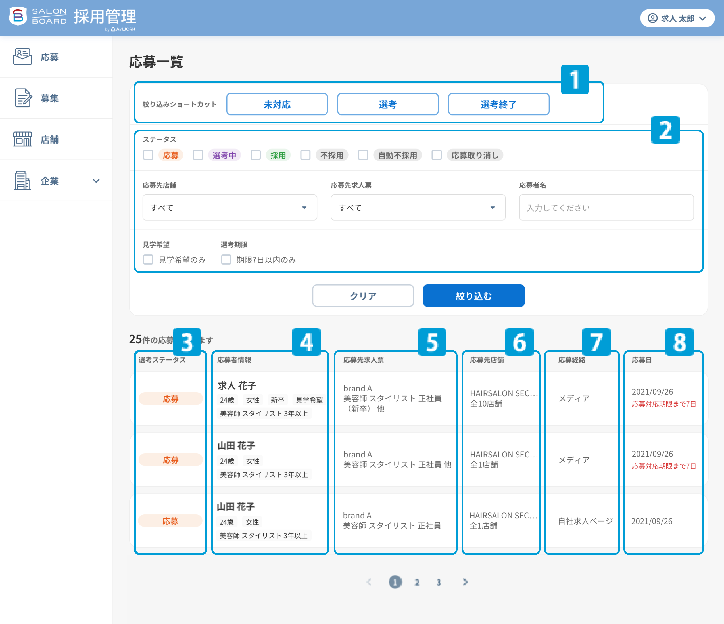Open the 求人 太郎 account menu

pyautogui.click(x=677, y=18)
